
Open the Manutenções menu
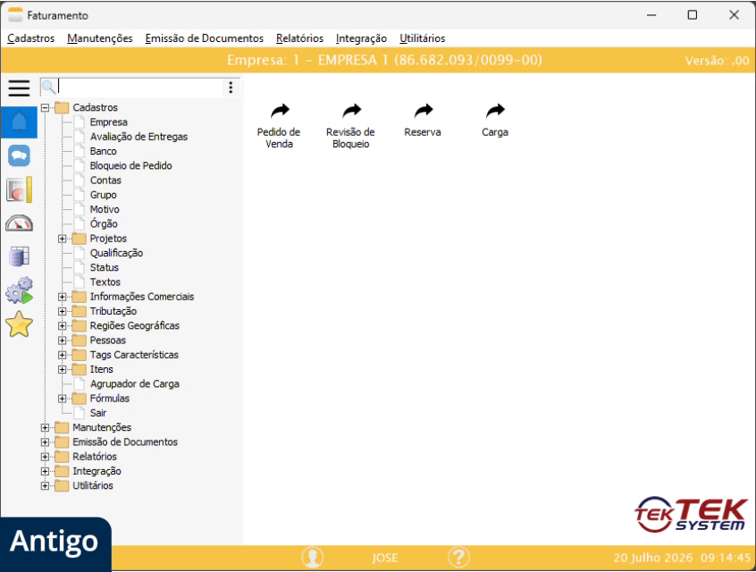(x=100, y=38)
